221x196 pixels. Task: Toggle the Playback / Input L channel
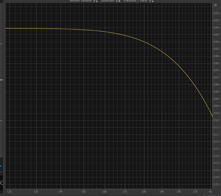tap(150, 1)
